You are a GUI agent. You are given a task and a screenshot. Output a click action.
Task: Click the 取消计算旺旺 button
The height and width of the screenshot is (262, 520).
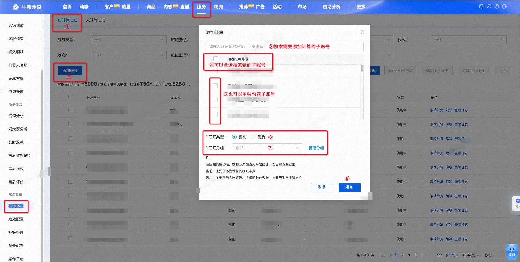pos(473,70)
